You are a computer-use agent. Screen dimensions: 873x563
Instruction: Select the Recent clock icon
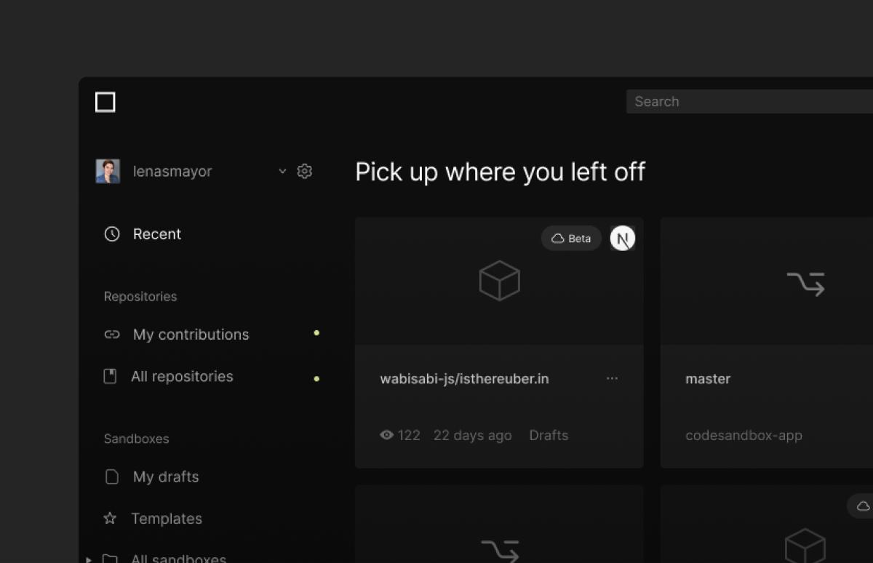tap(111, 233)
